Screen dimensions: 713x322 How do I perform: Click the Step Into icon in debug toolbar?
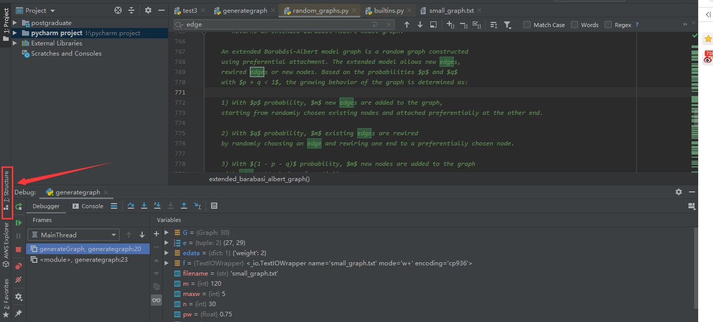[x=144, y=206]
